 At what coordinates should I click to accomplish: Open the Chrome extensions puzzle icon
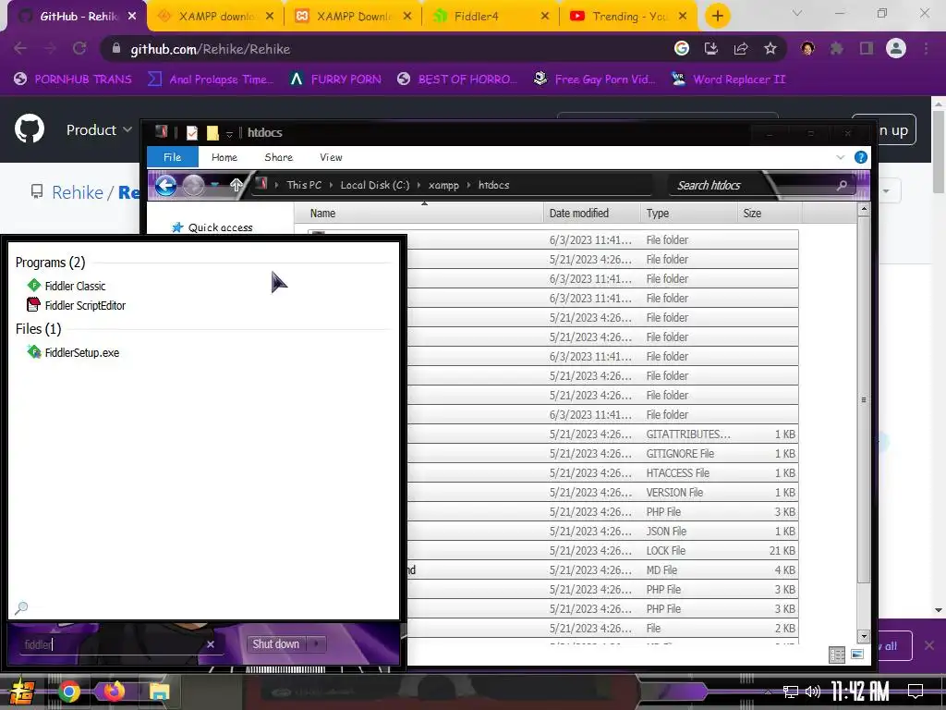coord(837,48)
